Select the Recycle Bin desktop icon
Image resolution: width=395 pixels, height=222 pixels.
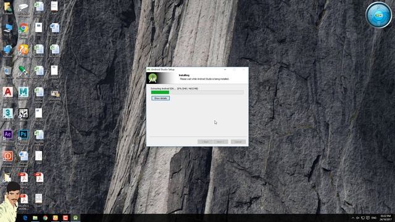pos(8,71)
